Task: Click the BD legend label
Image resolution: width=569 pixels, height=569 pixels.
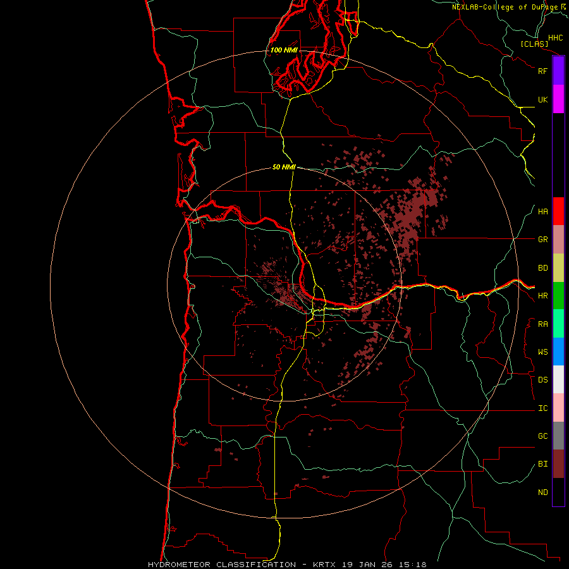Action: [542, 268]
